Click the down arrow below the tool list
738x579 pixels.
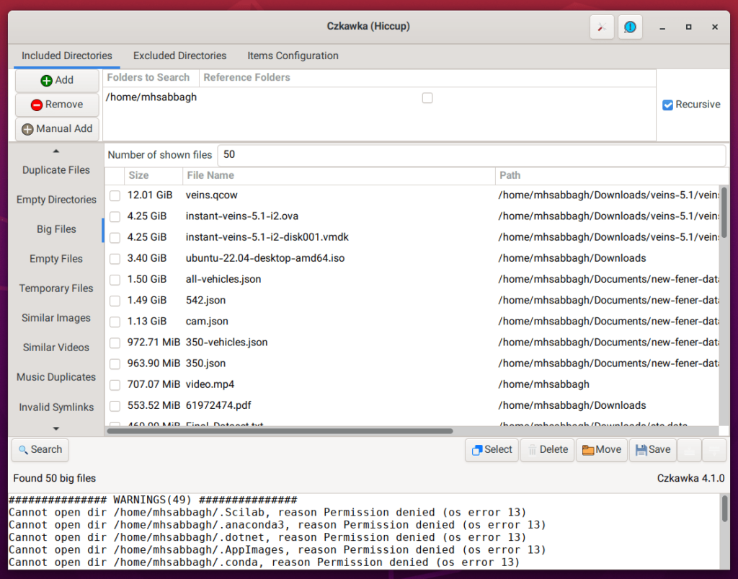(56, 429)
